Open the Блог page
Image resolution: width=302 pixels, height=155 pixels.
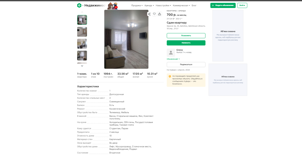tap(194, 5)
